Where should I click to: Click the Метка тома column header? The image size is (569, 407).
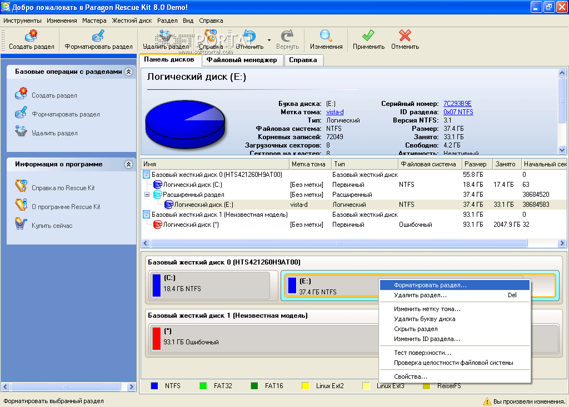coord(310,164)
